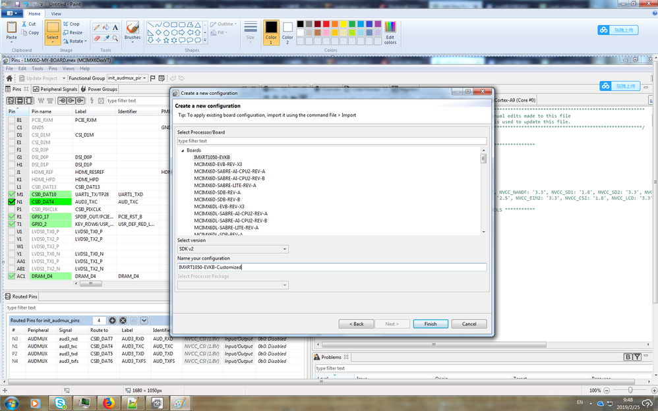This screenshot has height=411, width=658.
Task: Open the Functional Group init_audmux_pins dropdown
Action: [144, 78]
